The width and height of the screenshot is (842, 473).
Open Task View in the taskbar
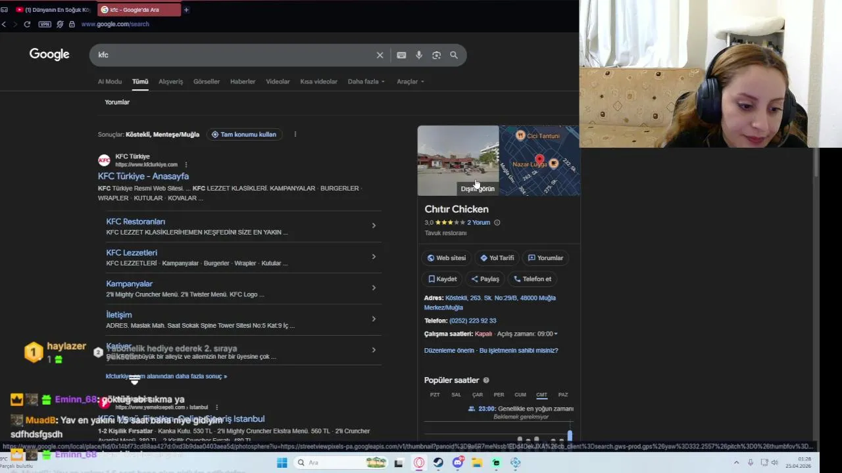(399, 462)
